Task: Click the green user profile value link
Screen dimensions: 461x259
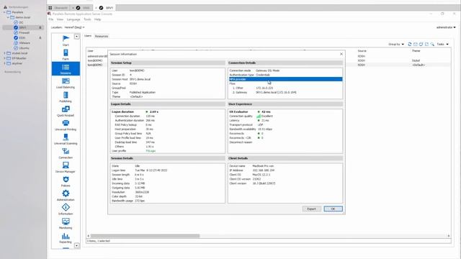Action: tap(151, 151)
